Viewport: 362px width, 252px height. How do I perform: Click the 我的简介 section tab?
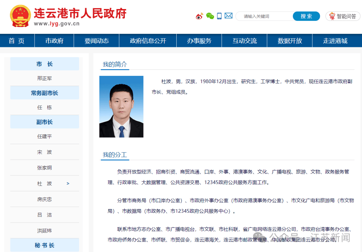[x=115, y=64]
